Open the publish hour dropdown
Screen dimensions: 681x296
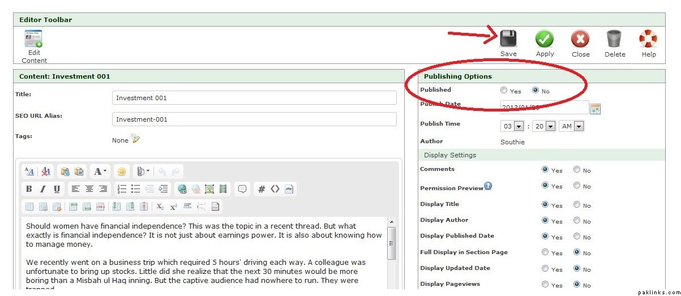[518, 126]
